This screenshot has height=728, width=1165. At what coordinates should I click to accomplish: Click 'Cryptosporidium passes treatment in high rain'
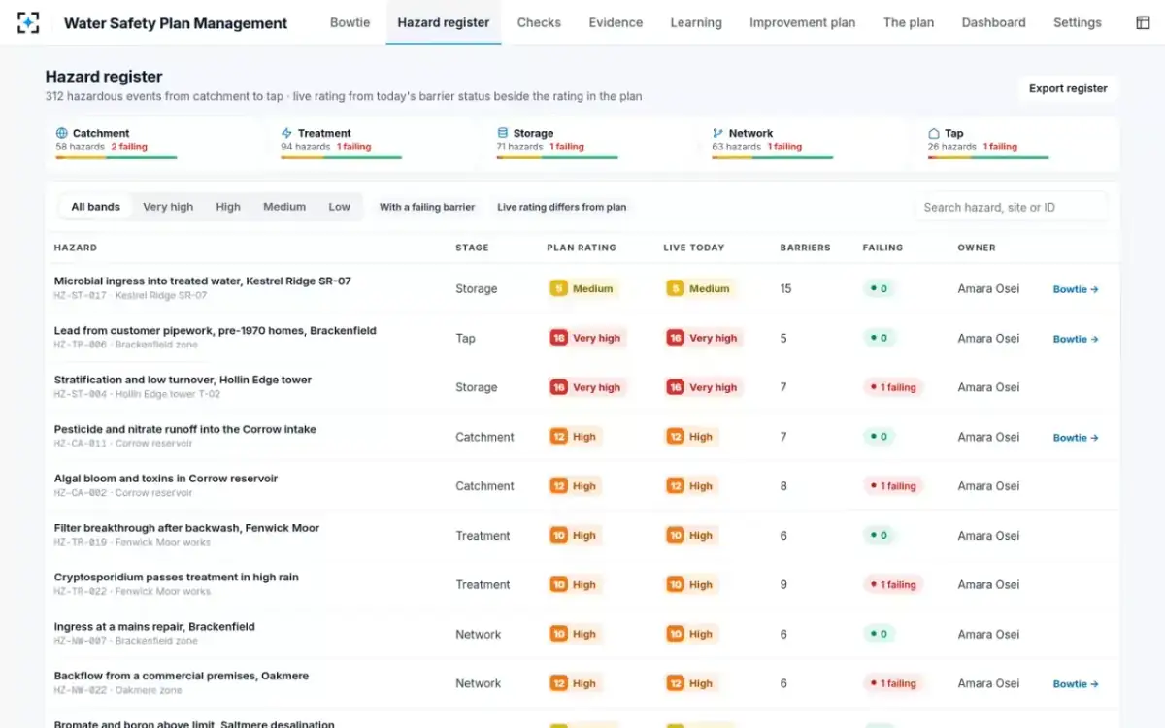[x=177, y=578]
